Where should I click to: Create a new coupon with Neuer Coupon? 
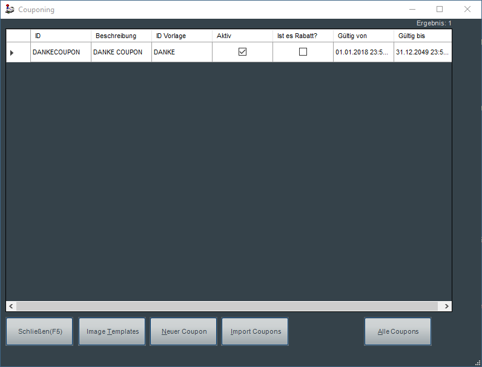[x=183, y=331]
